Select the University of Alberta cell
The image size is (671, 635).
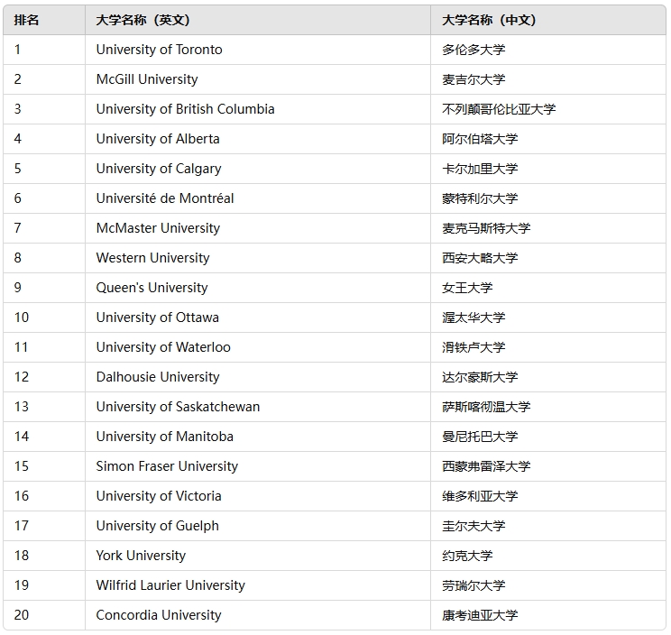point(258,139)
